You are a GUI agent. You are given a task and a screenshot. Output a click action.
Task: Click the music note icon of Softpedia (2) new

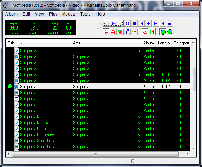[17, 123]
